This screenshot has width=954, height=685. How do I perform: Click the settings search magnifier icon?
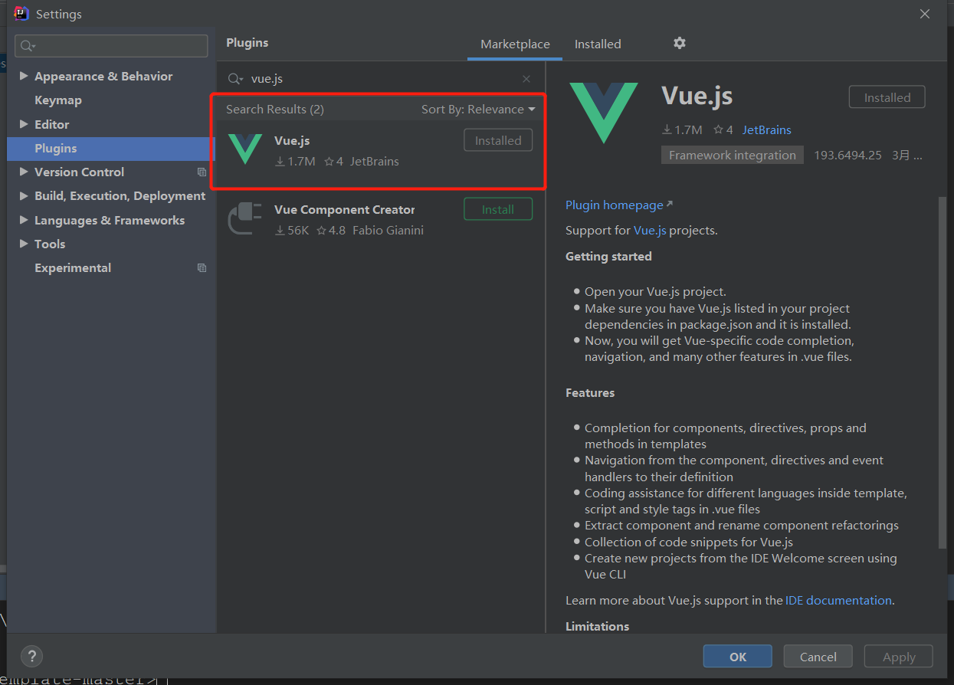tap(28, 46)
